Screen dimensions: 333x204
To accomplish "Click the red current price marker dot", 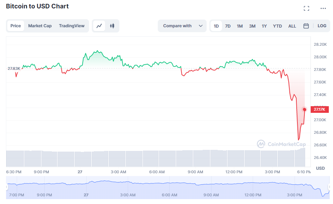I will [x=305, y=110].
